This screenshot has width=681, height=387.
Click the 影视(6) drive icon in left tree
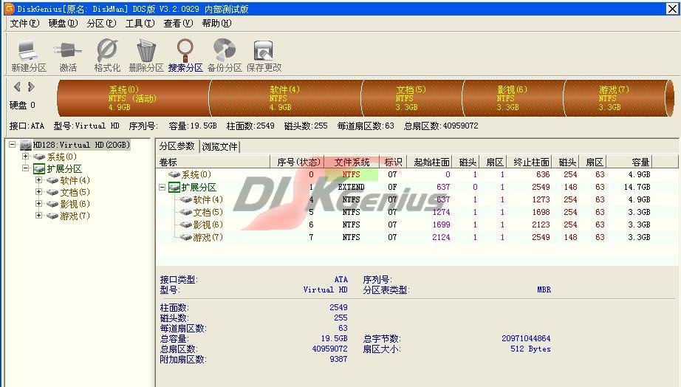52,204
